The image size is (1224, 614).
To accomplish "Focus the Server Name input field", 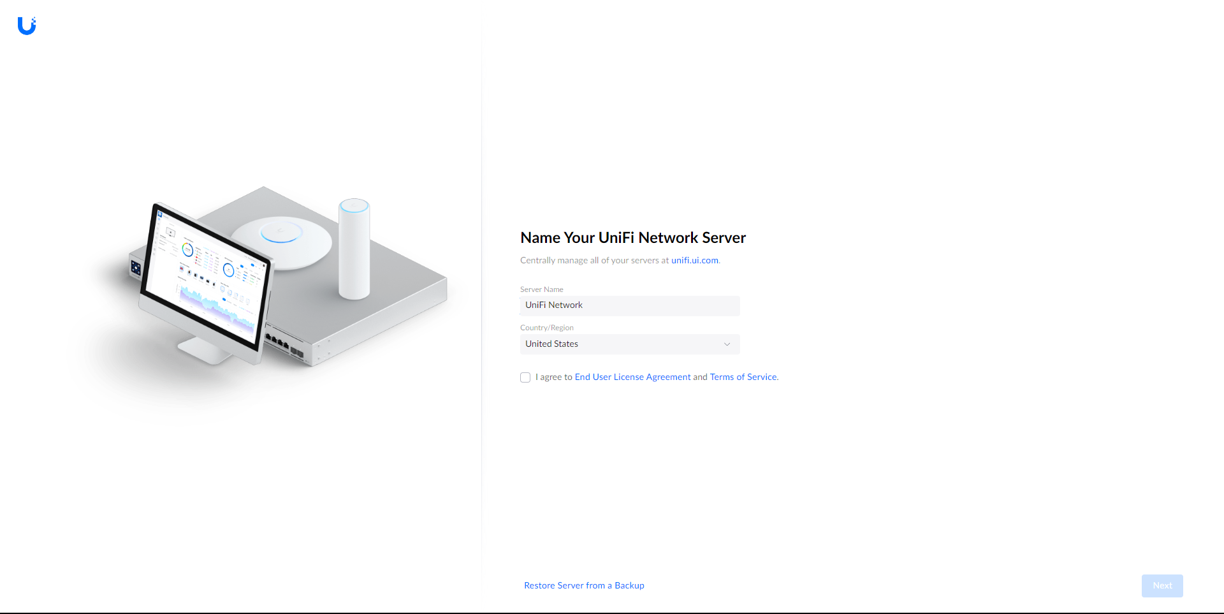I will click(x=630, y=305).
